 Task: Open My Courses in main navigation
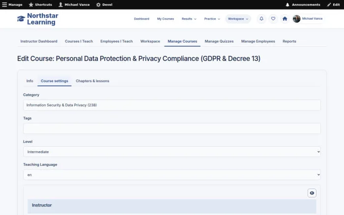(x=166, y=19)
